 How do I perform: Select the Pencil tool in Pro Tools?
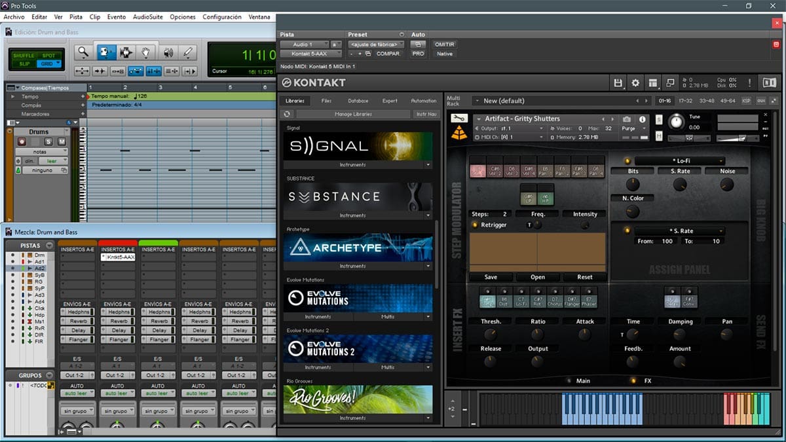click(x=188, y=52)
